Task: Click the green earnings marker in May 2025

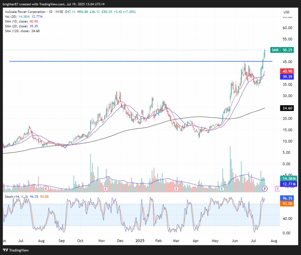Action: (x=222, y=189)
